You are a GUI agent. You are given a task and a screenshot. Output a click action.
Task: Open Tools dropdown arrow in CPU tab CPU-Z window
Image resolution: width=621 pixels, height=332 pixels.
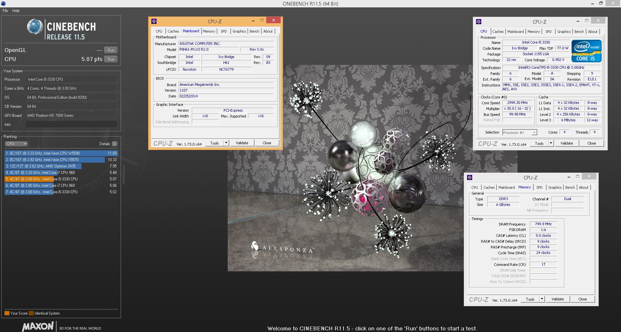(x=551, y=143)
